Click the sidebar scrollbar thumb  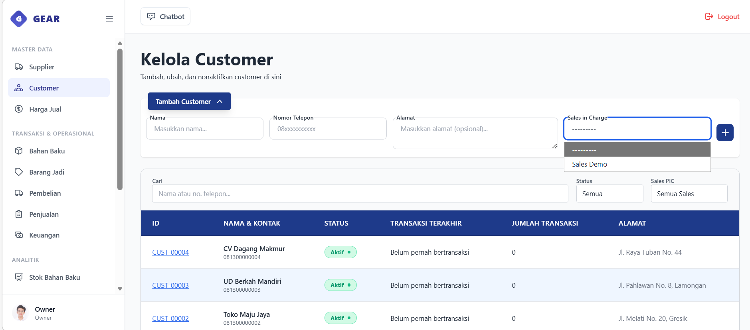(120, 119)
